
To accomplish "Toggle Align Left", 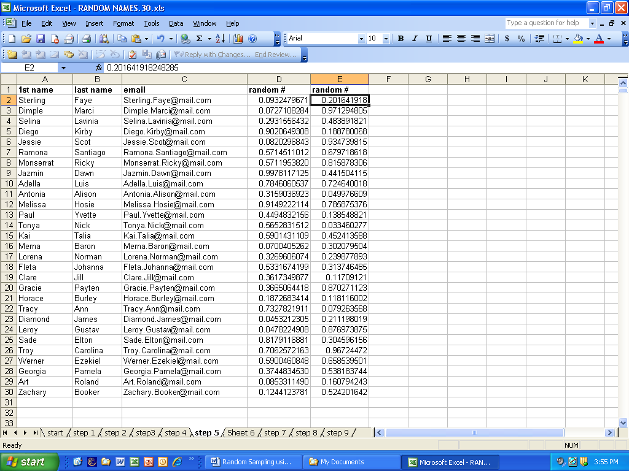I will coord(447,39).
